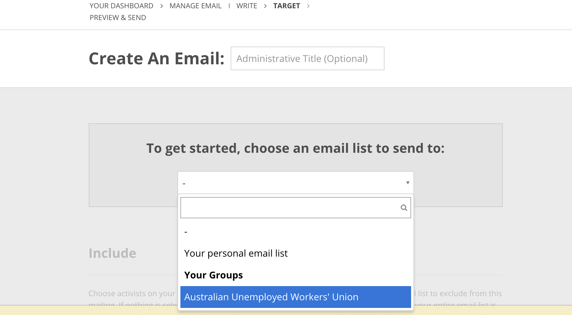The height and width of the screenshot is (315, 572).
Task: Click the separator between MANAGE EMAIL and WRITE
Action: [x=229, y=6]
